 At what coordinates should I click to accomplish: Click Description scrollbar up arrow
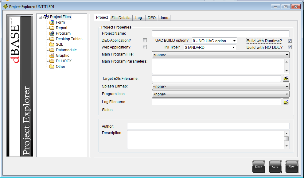(x=286, y=133)
